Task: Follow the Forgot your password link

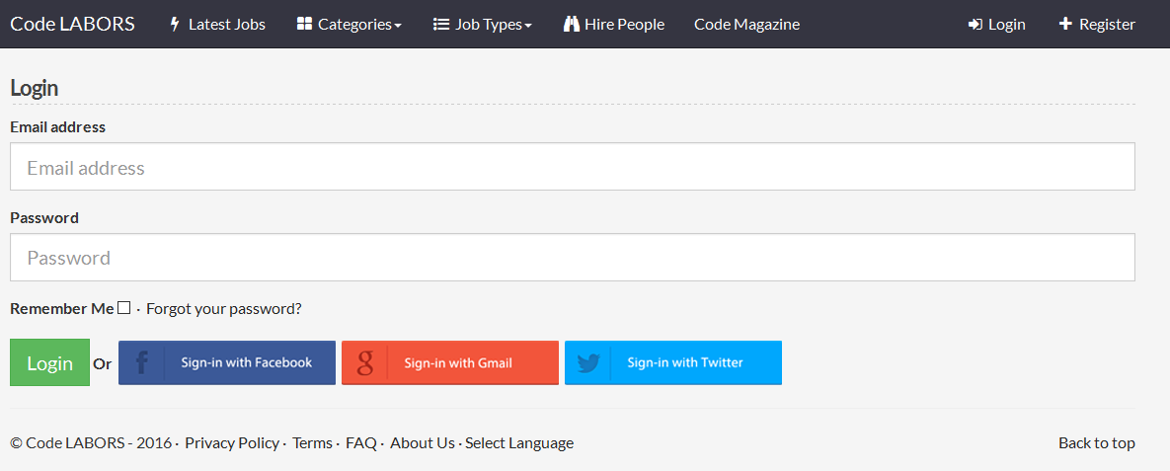Action: tap(224, 308)
